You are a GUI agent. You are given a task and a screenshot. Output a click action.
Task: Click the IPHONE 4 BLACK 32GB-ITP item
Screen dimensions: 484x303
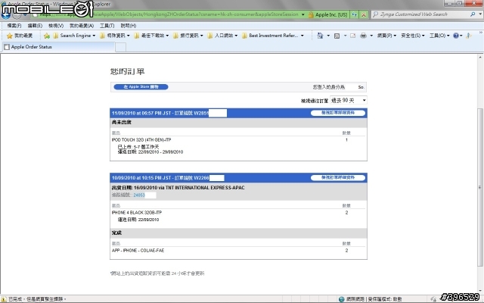point(137,213)
